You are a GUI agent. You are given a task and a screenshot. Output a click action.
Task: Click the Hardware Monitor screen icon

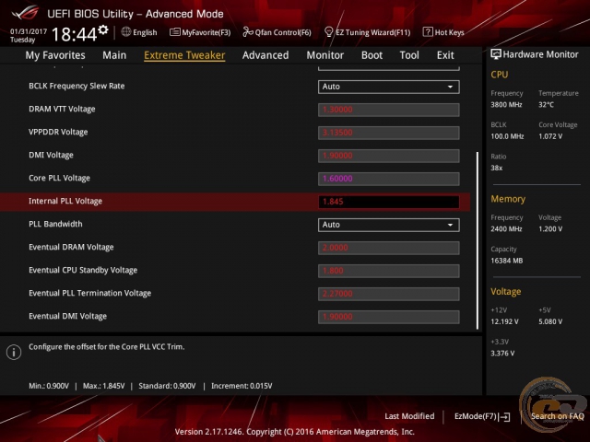[x=496, y=54]
